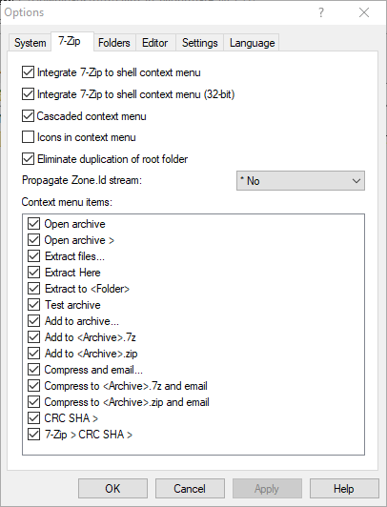The image size is (387, 507).
Task: Toggle Add to archive... checkbox
Action: pyautogui.click(x=33, y=321)
